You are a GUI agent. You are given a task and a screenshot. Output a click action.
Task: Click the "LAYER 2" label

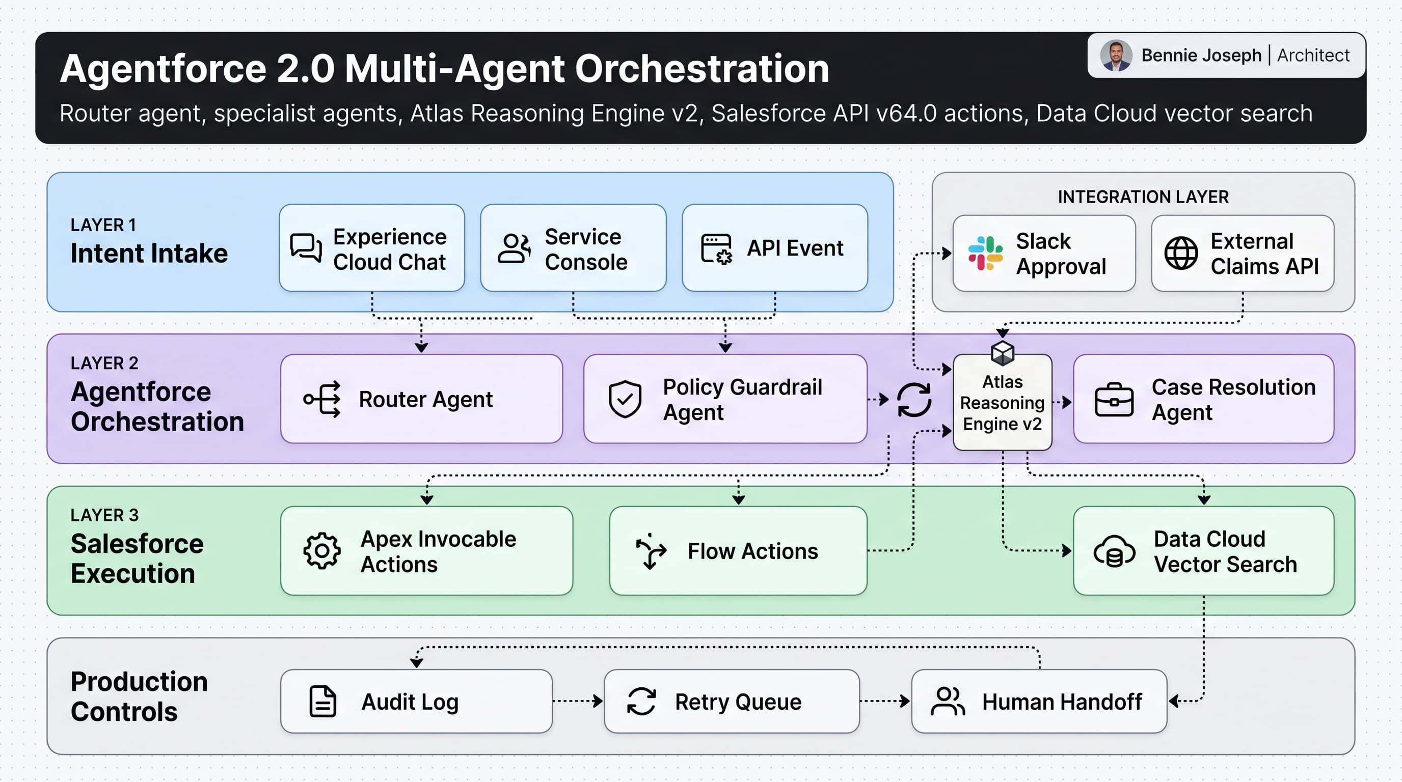[x=104, y=364]
